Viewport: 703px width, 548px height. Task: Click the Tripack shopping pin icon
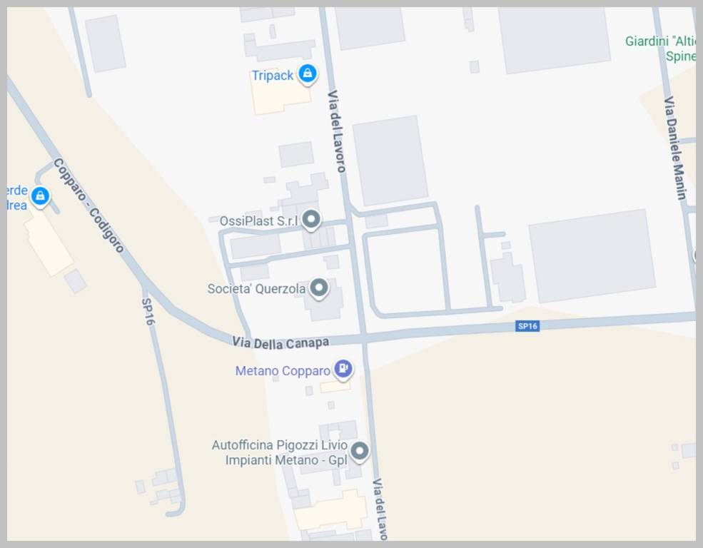pos(308,73)
